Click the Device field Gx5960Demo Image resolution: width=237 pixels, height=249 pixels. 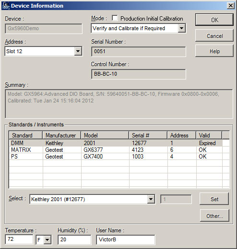pyautogui.click(x=44, y=29)
